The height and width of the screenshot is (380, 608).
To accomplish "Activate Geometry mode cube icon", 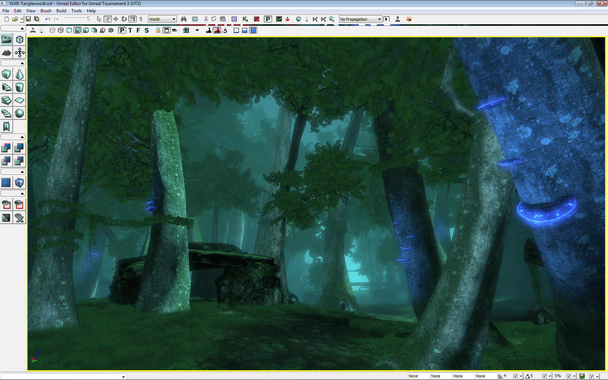I will pyautogui.click(x=20, y=40).
